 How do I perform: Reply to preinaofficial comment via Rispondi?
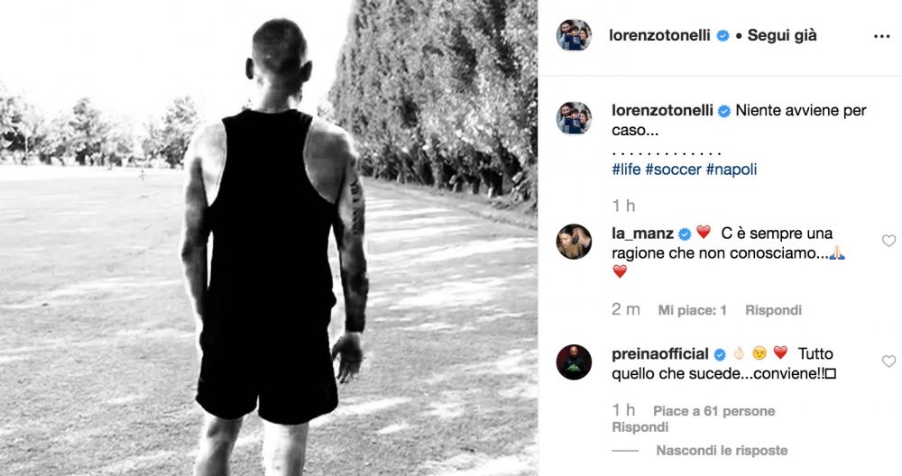(x=640, y=427)
